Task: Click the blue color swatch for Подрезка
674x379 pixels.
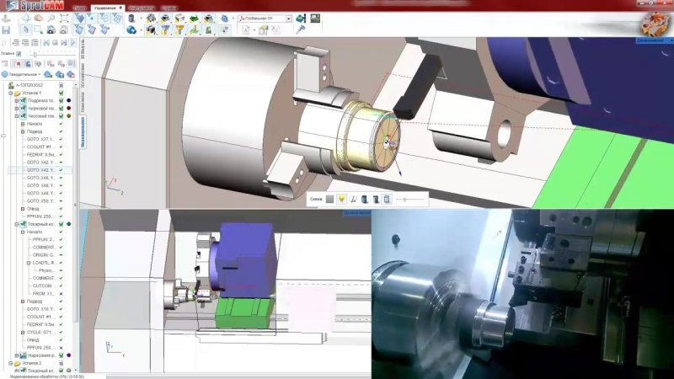Action: point(69,100)
